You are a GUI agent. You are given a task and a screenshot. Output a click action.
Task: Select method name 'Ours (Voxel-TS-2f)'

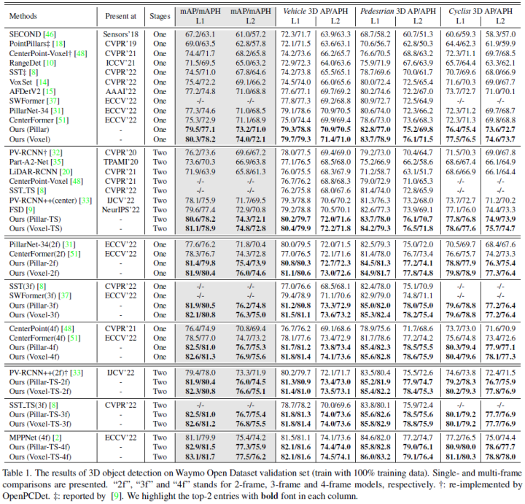point(40,392)
